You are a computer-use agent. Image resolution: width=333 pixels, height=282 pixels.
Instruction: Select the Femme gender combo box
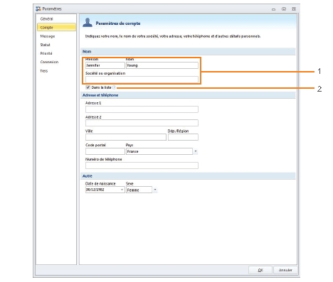click(139, 190)
